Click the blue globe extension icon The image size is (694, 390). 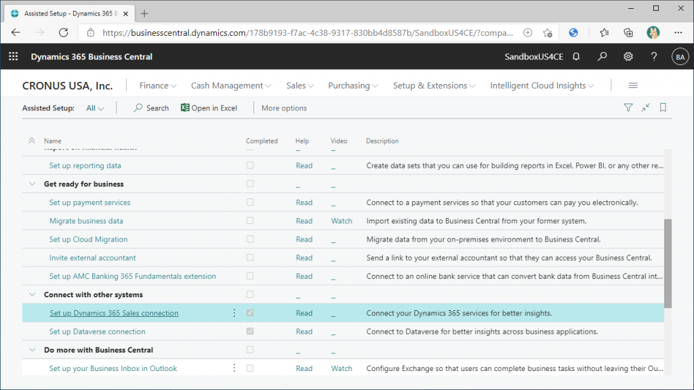pyautogui.click(x=573, y=32)
